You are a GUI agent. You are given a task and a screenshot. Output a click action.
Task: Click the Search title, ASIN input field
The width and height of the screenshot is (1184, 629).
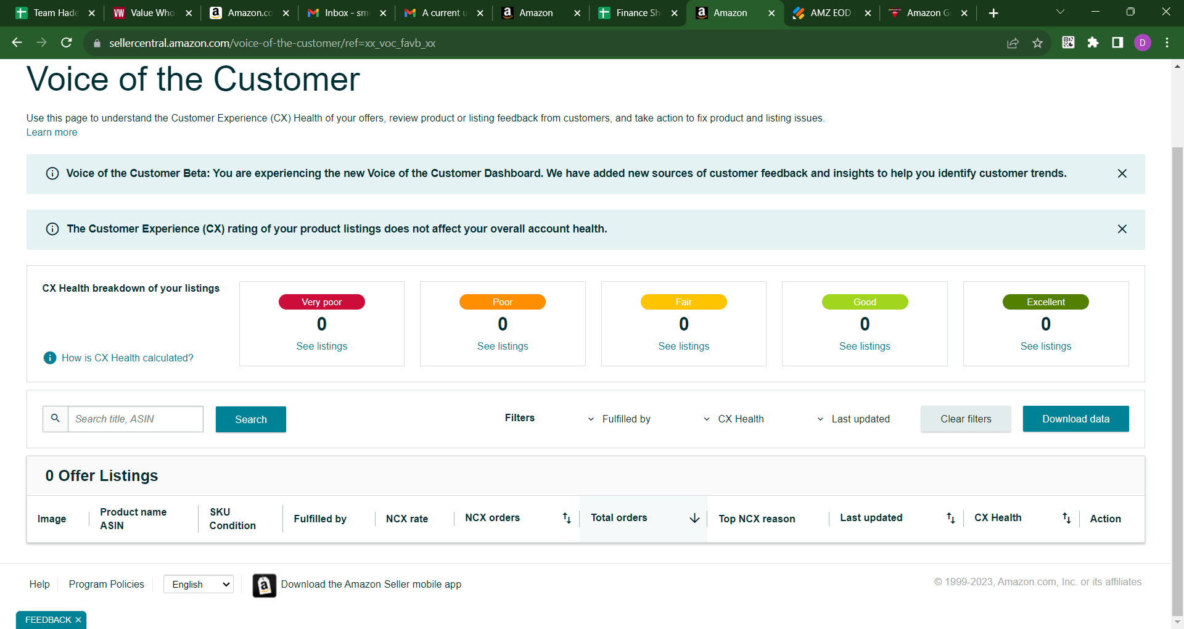[x=136, y=419]
